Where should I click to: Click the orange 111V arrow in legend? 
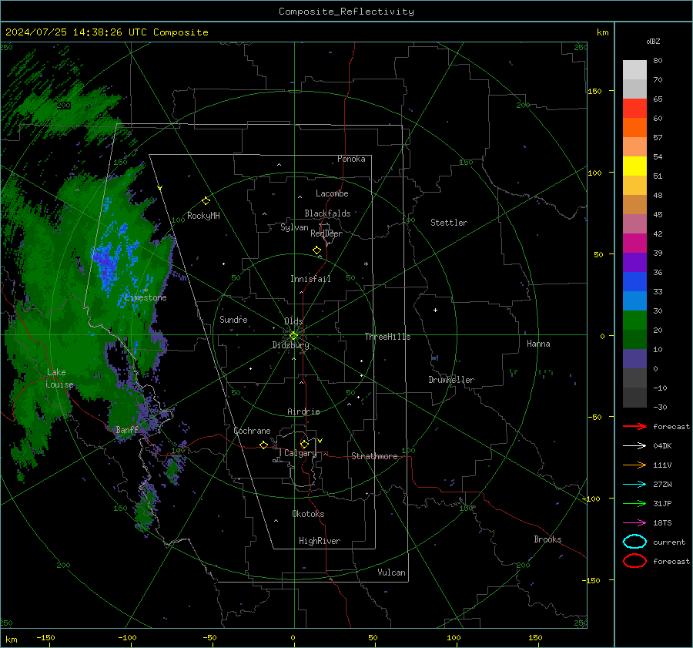[634, 465]
